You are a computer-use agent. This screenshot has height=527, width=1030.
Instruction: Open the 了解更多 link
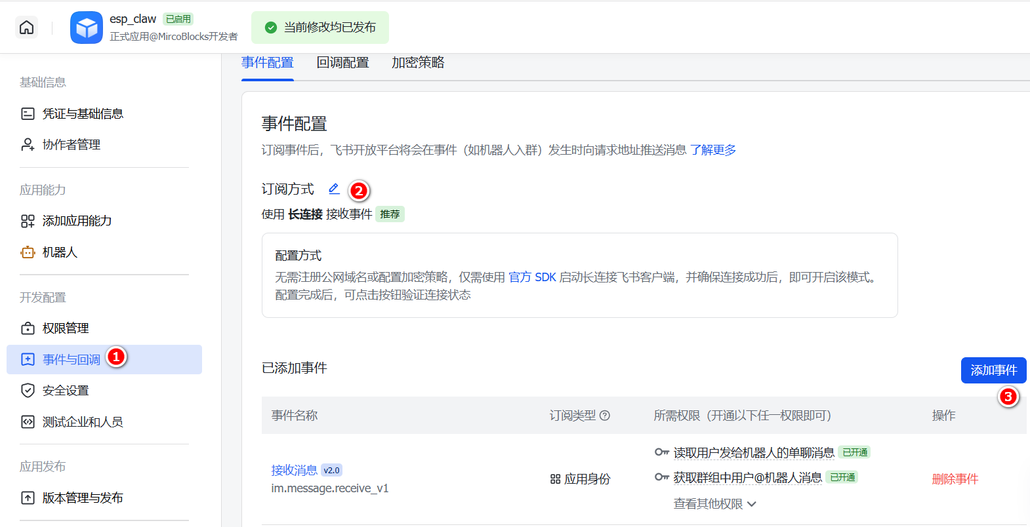(x=712, y=150)
